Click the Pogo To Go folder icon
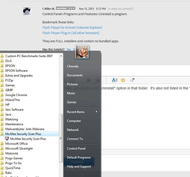This screenshot has height=177, width=190. pos(2,163)
